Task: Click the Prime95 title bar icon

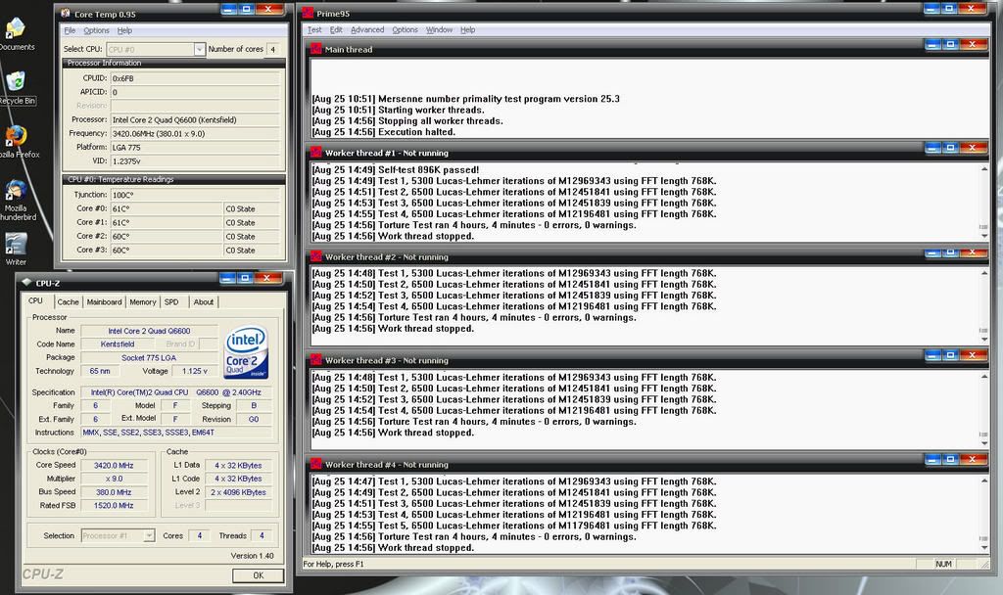Action: point(308,13)
